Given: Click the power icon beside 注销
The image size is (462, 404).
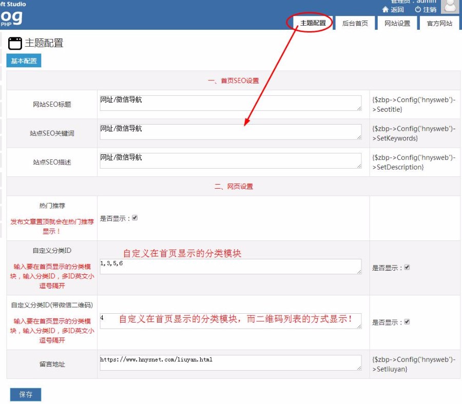Looking at the screenshot, I should click(x=418, y=9).
